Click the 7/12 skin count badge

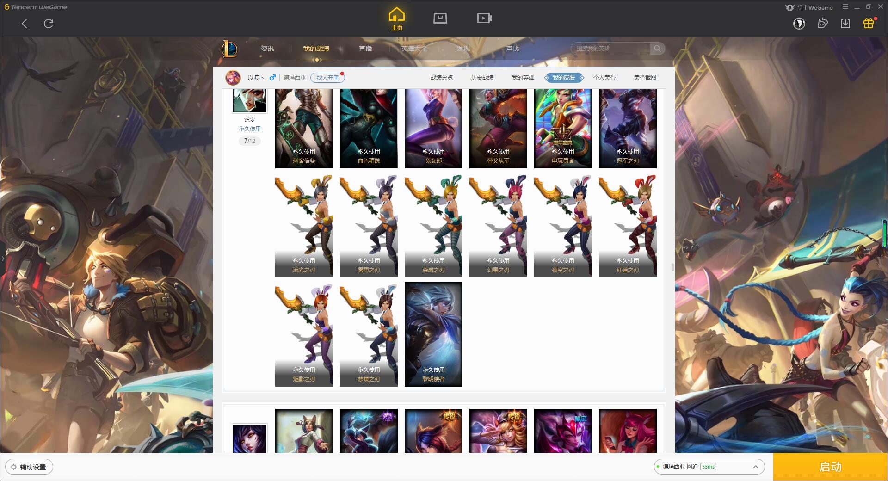click(250, 141)
